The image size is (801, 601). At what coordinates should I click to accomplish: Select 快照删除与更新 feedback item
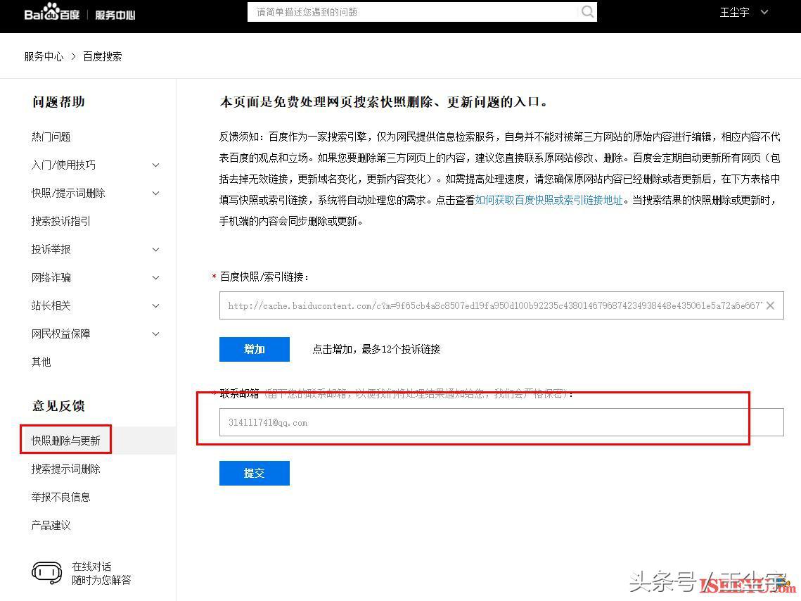pyautogui.click(x=66, y=441)
